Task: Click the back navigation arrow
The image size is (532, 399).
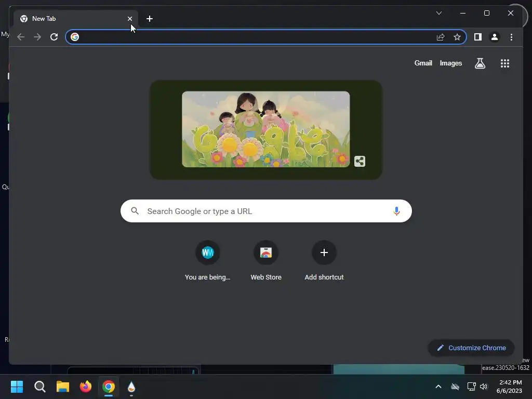Action: tap(21, 37)
